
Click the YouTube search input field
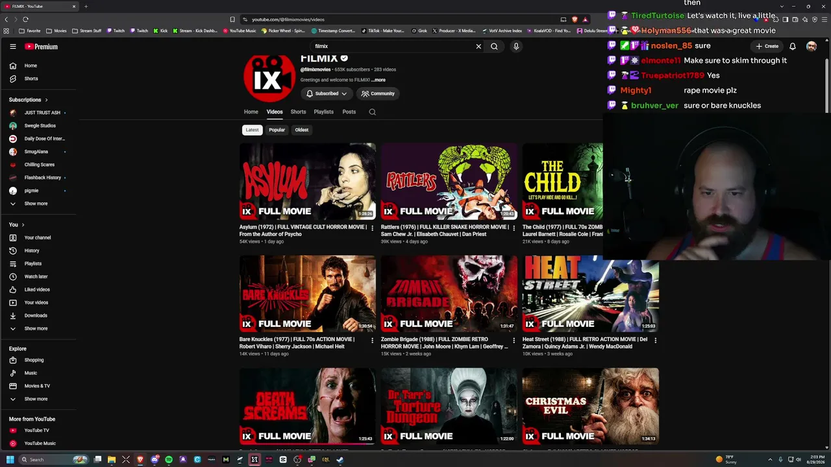pyautogui.click(x=393, y=47)
